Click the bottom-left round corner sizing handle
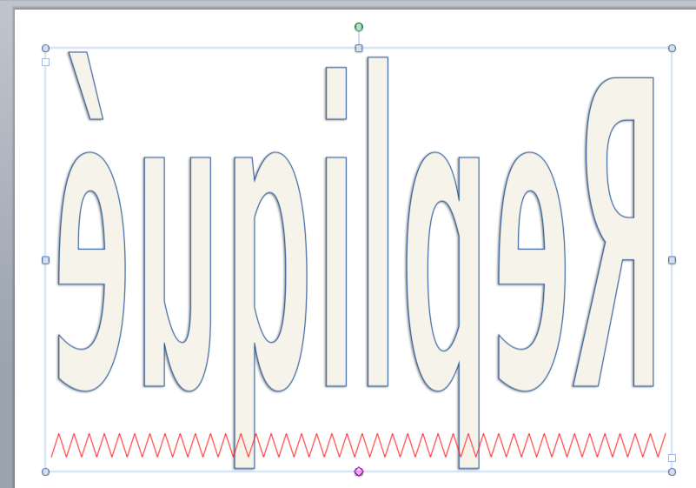Screen dimensions: 696x488 46,471
